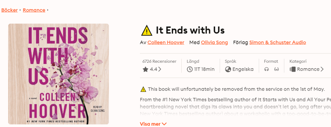Click the yellow warning icon beside the title
Screen dimensions: 331x127
tap(146, 31)
